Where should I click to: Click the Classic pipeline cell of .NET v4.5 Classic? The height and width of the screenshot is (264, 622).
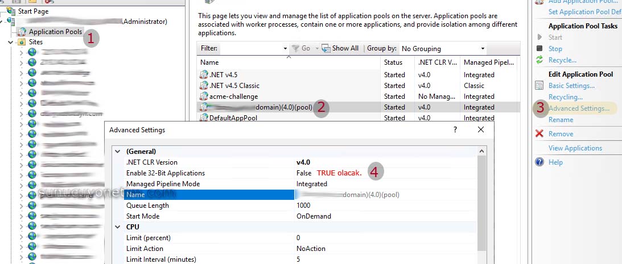tap(473, 86)
